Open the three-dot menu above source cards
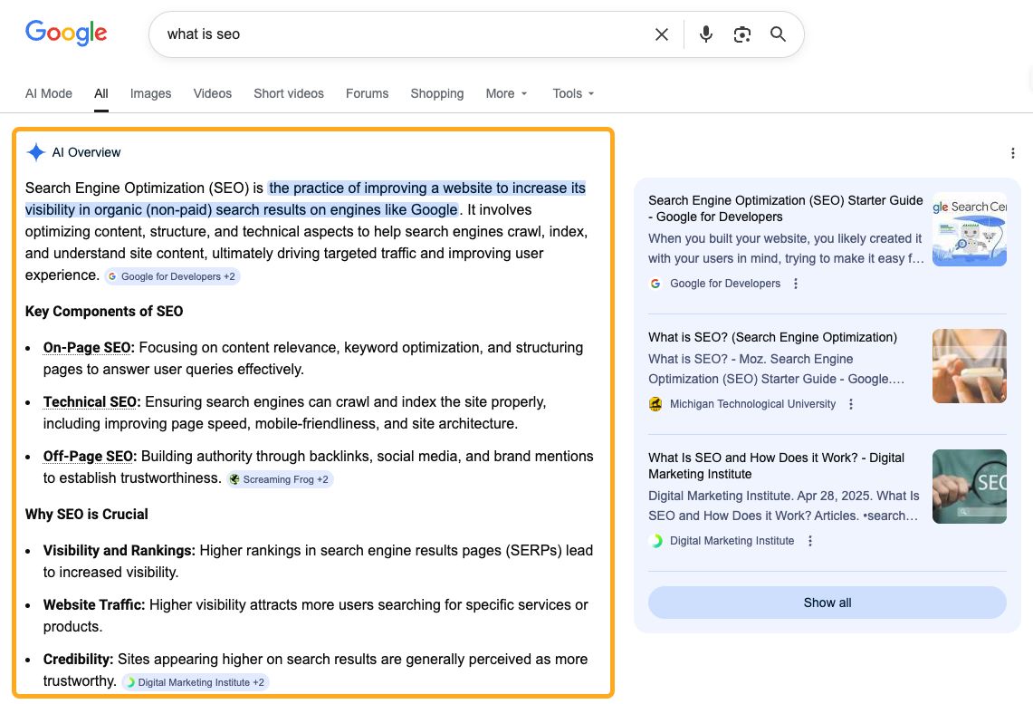 click(x=1012, y=153)
